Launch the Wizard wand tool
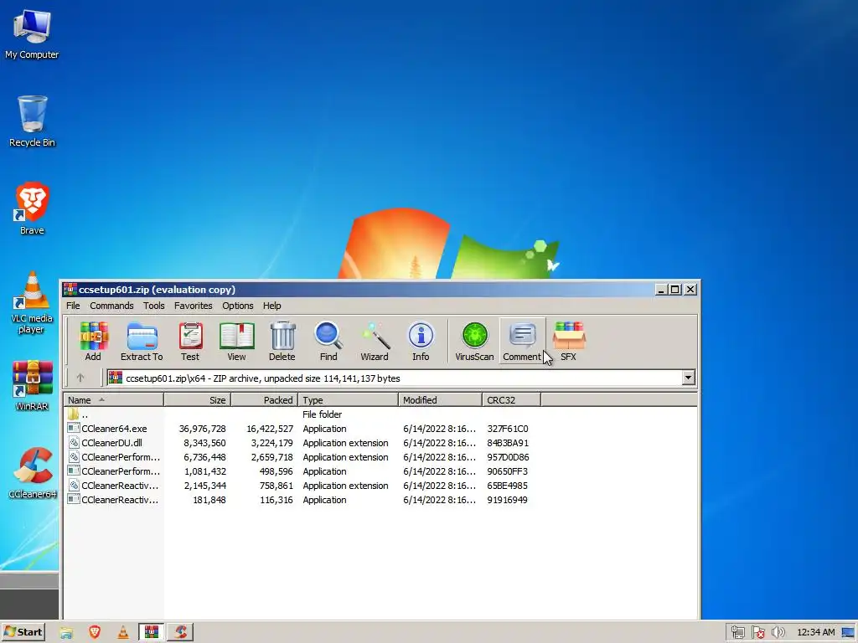858x643 pixels. coord(375,342)
